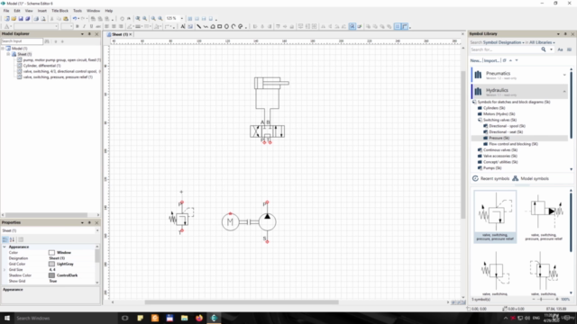Click the Color Window swatch property

click(52, 253)
